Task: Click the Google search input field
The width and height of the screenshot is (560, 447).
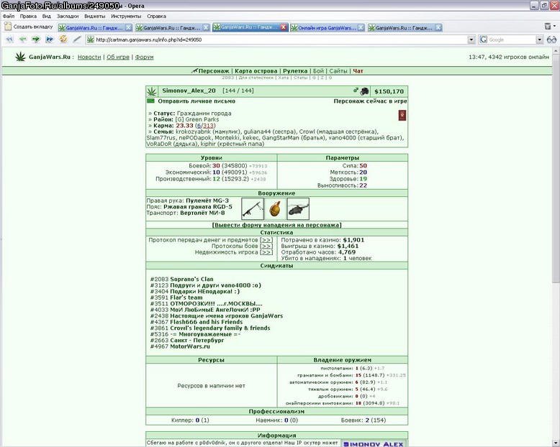Action: tap(512, 40)
